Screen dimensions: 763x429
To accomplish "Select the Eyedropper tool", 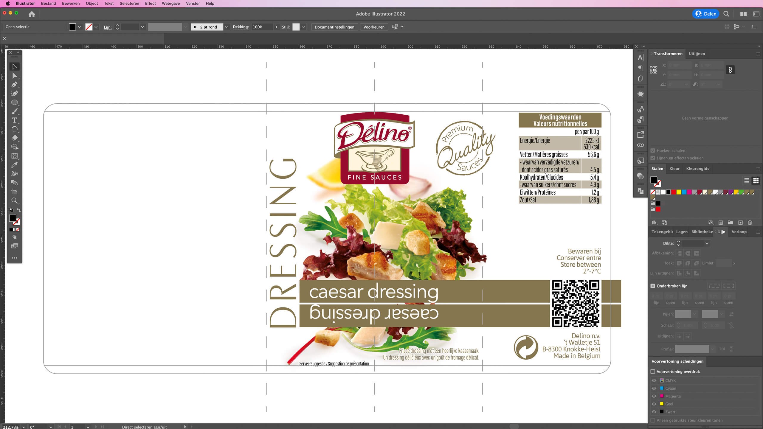I will pos(14,165).
